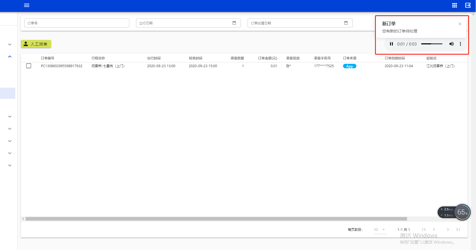The width and height of the screenshot is (476, 250).
Task: Pause the notification audio playback
Action: point(391,44)
